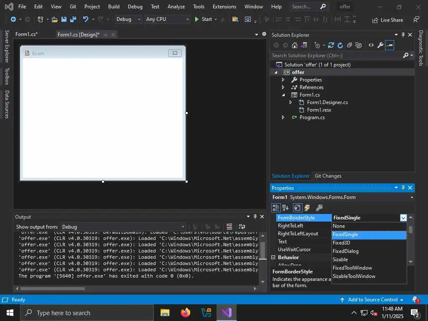Click the Navigate Backward arrow in the toolbar

[x=13, y=19]
